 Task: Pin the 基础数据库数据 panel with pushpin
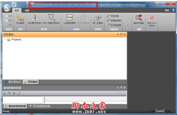click(121, 88)
